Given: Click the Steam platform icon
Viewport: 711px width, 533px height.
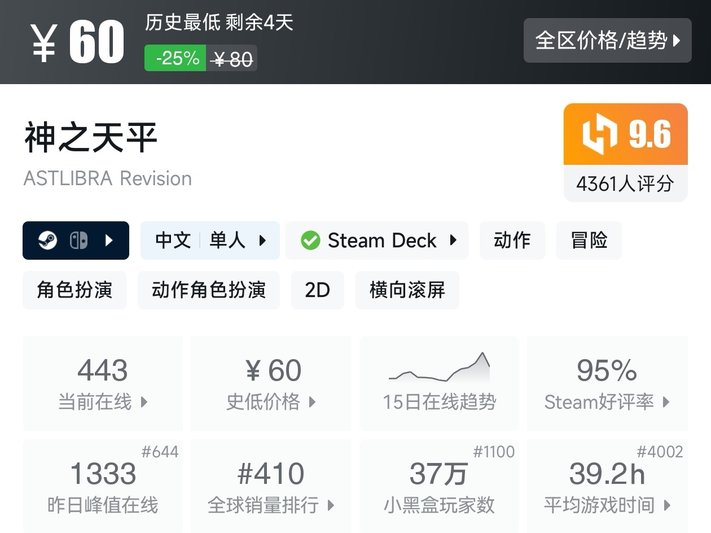Looking at the screenshot, I should [47, 241].
